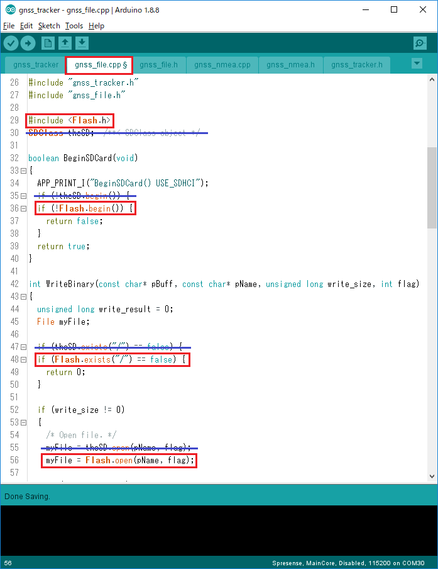Image resolution: width=438 pixels, height=569 pixels.
Task: Click the Open sketch icon
Action: point(65,43)
